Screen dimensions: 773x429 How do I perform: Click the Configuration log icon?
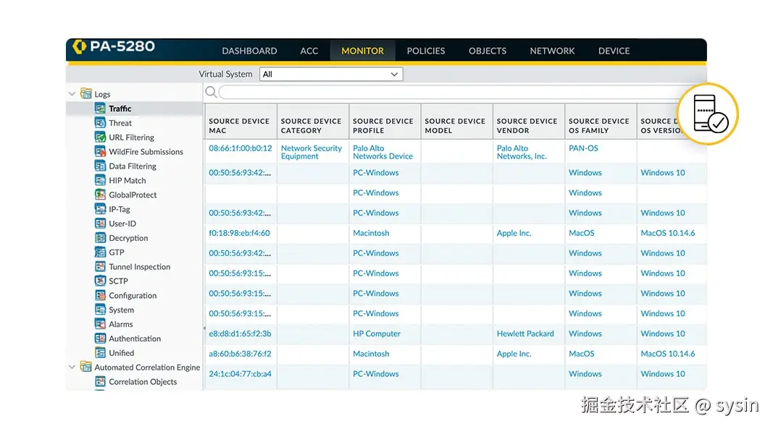point(100,295)
